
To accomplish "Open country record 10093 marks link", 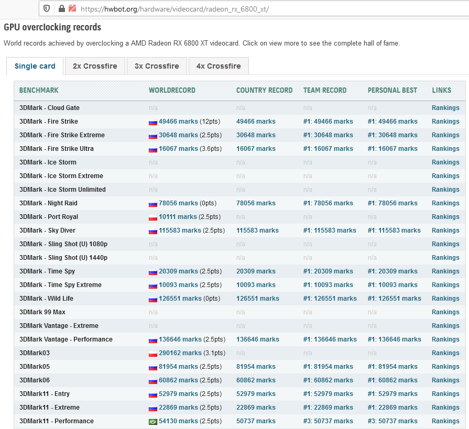I will pyautogui.click(x=256, y=285).
